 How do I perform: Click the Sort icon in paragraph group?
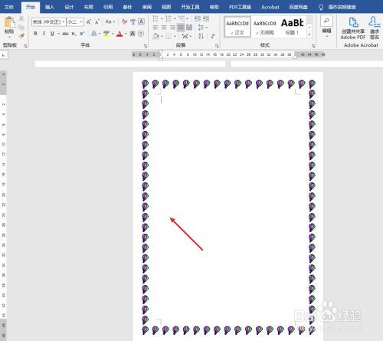coord(201,36)
